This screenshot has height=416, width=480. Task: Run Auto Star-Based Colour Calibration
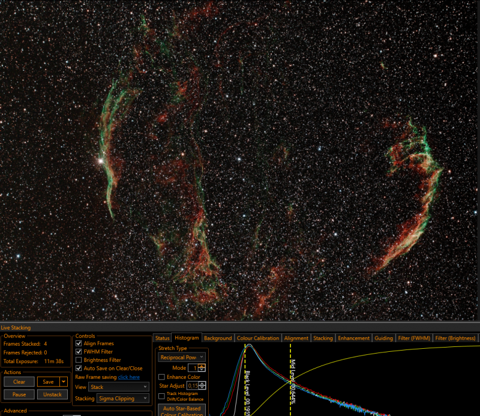(182, 410)
